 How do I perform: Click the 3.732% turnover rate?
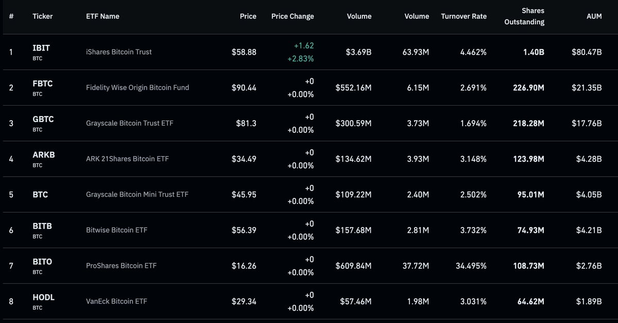point(474,230)
